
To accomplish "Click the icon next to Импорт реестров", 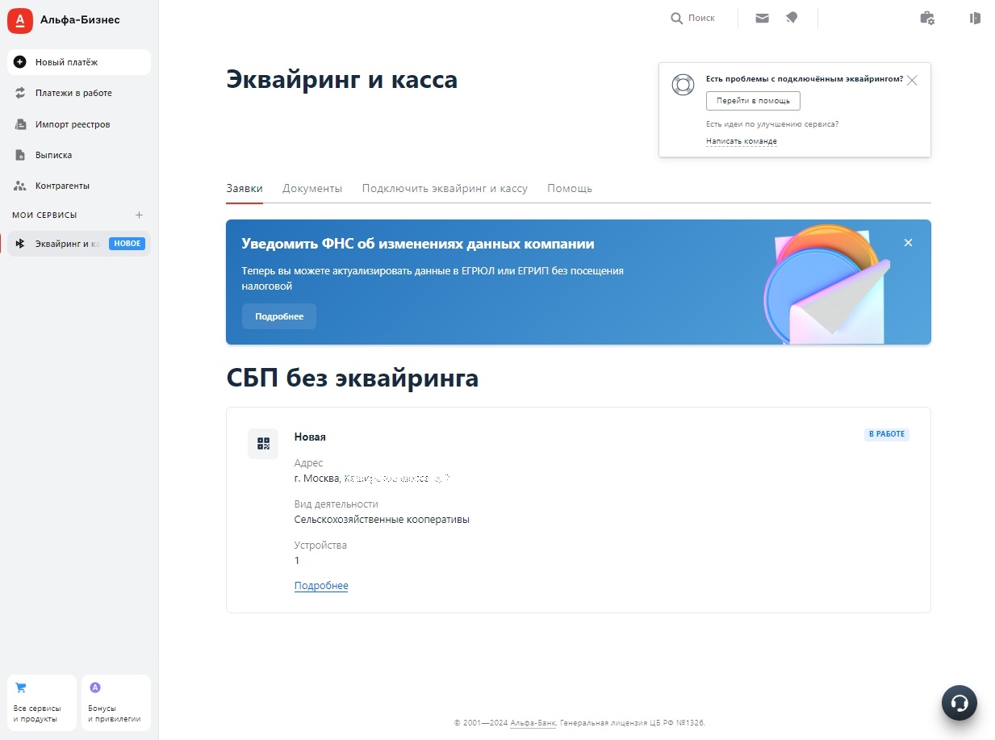I will (x=20, y=124).
